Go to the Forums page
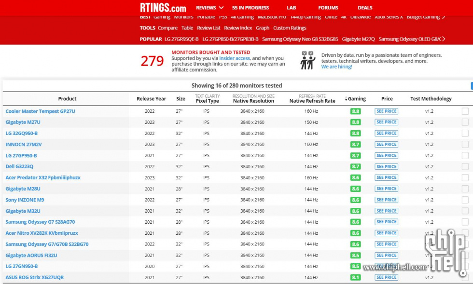 328,8
